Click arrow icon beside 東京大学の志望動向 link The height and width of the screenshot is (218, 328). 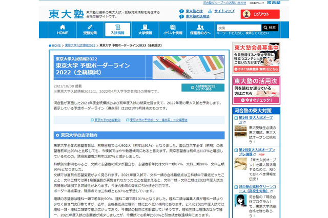92,120
